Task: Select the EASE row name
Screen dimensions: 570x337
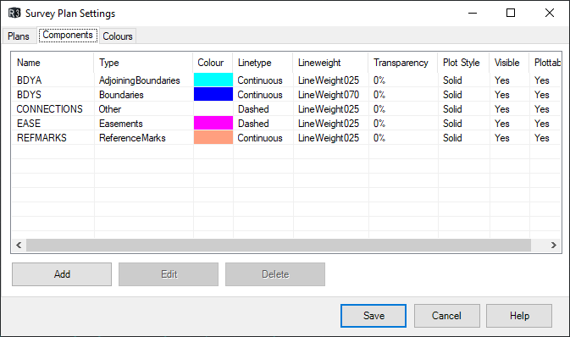Action: pos(29,124)
